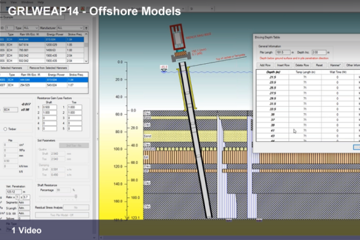Click the Segments field showing Auto
Viewport: 360px width, 240px height.
click(x=24, y=202)
